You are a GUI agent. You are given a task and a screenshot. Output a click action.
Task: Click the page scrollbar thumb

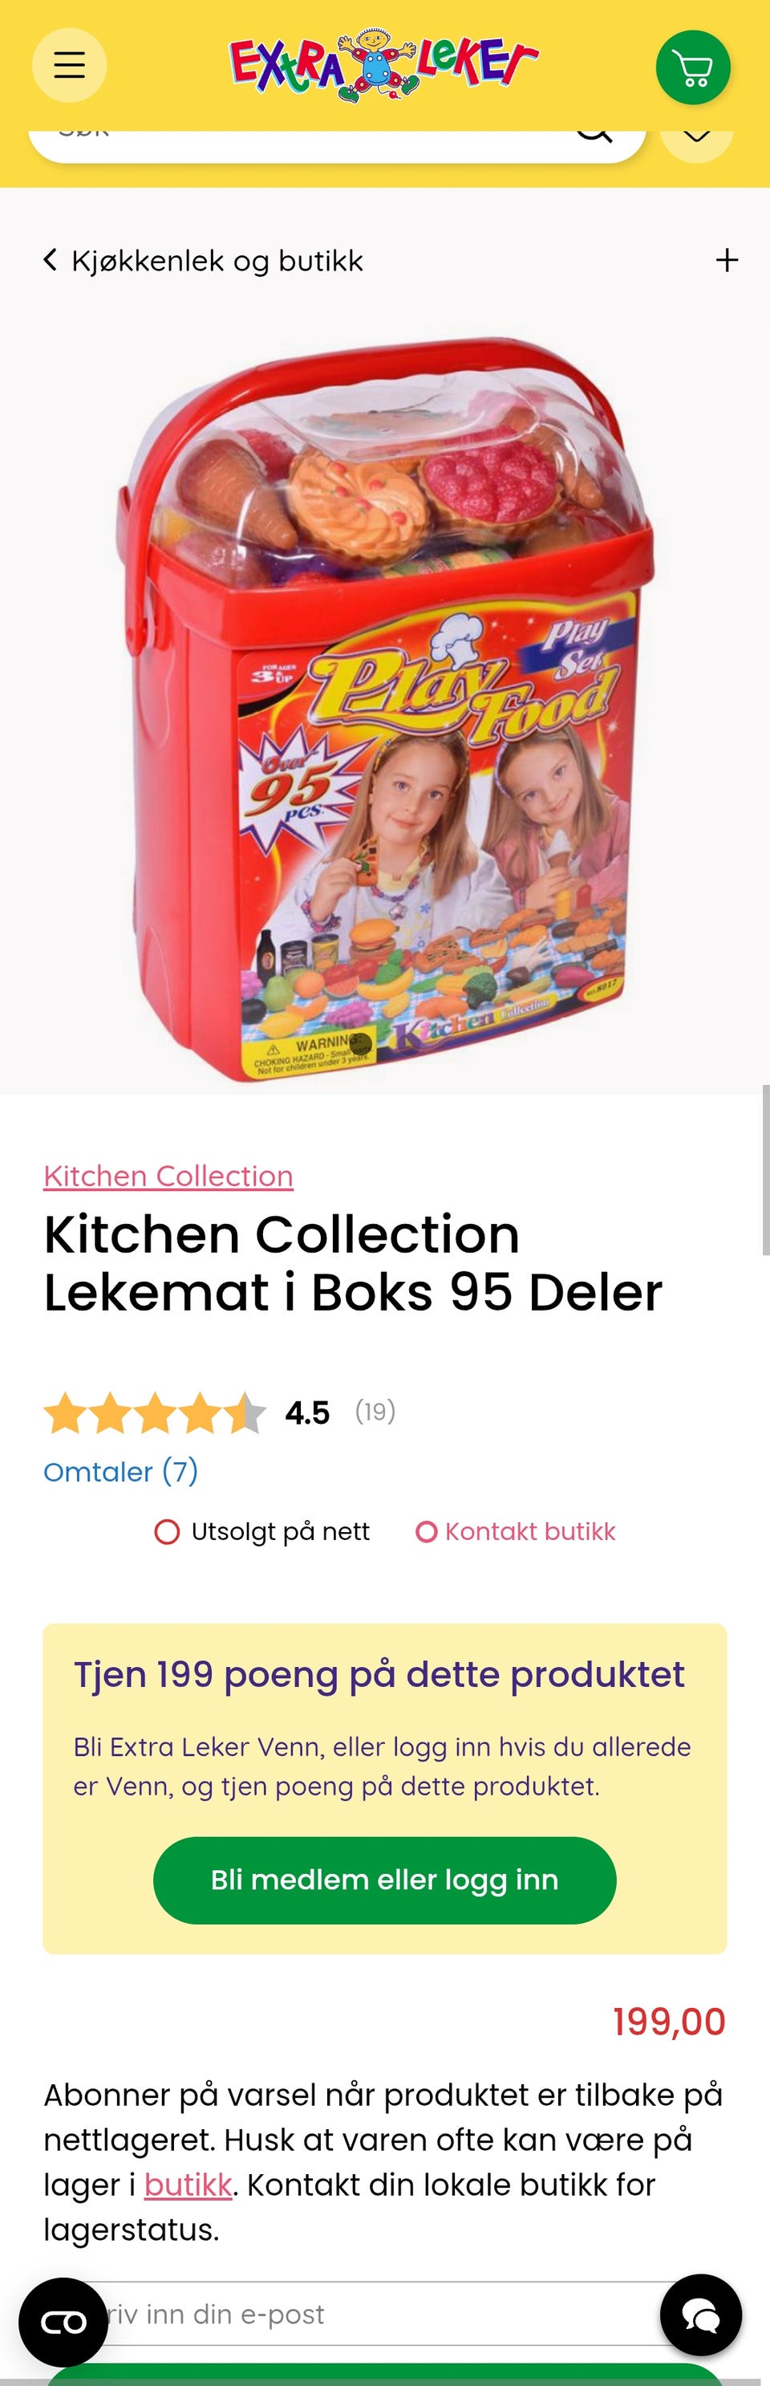tap(765, 1170)
